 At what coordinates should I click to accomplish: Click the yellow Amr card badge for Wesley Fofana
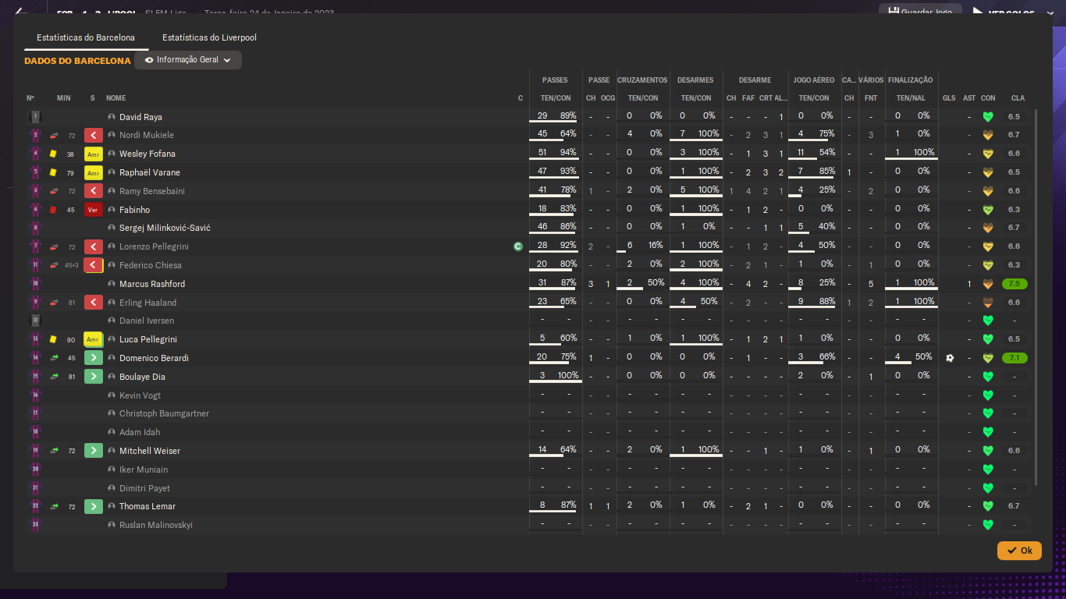(x=94, y=154)
